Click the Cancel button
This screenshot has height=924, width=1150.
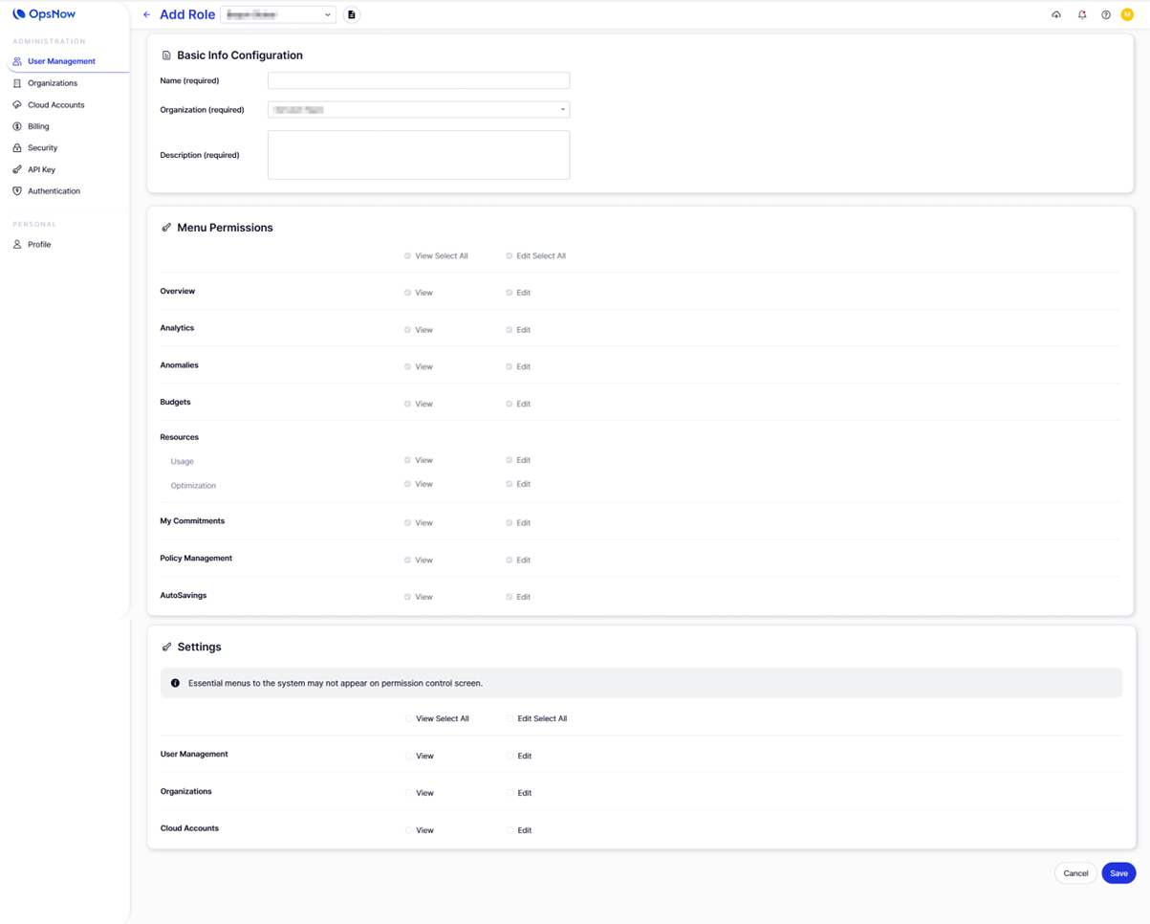(x=1075, y=873)
